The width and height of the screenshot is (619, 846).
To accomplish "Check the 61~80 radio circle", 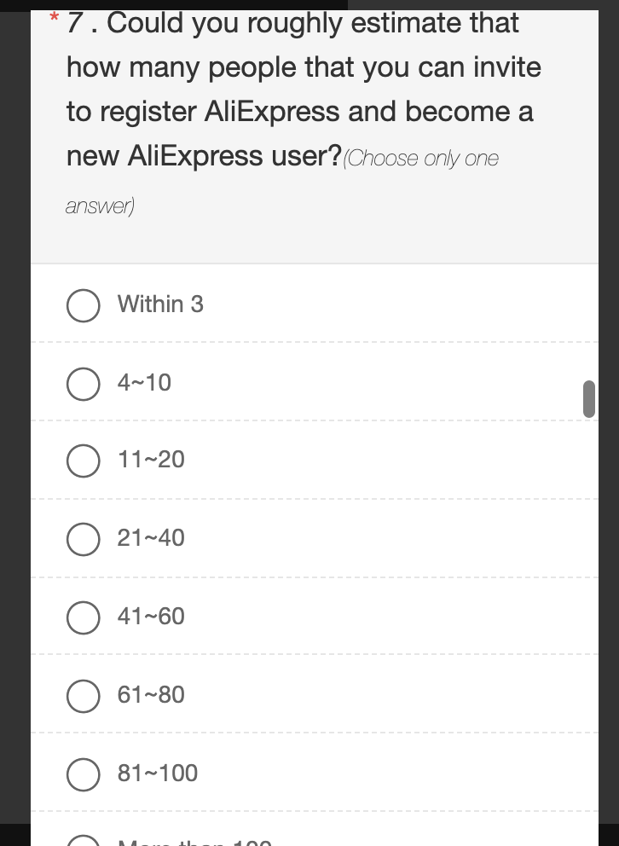I will click(x=83, y=696).
